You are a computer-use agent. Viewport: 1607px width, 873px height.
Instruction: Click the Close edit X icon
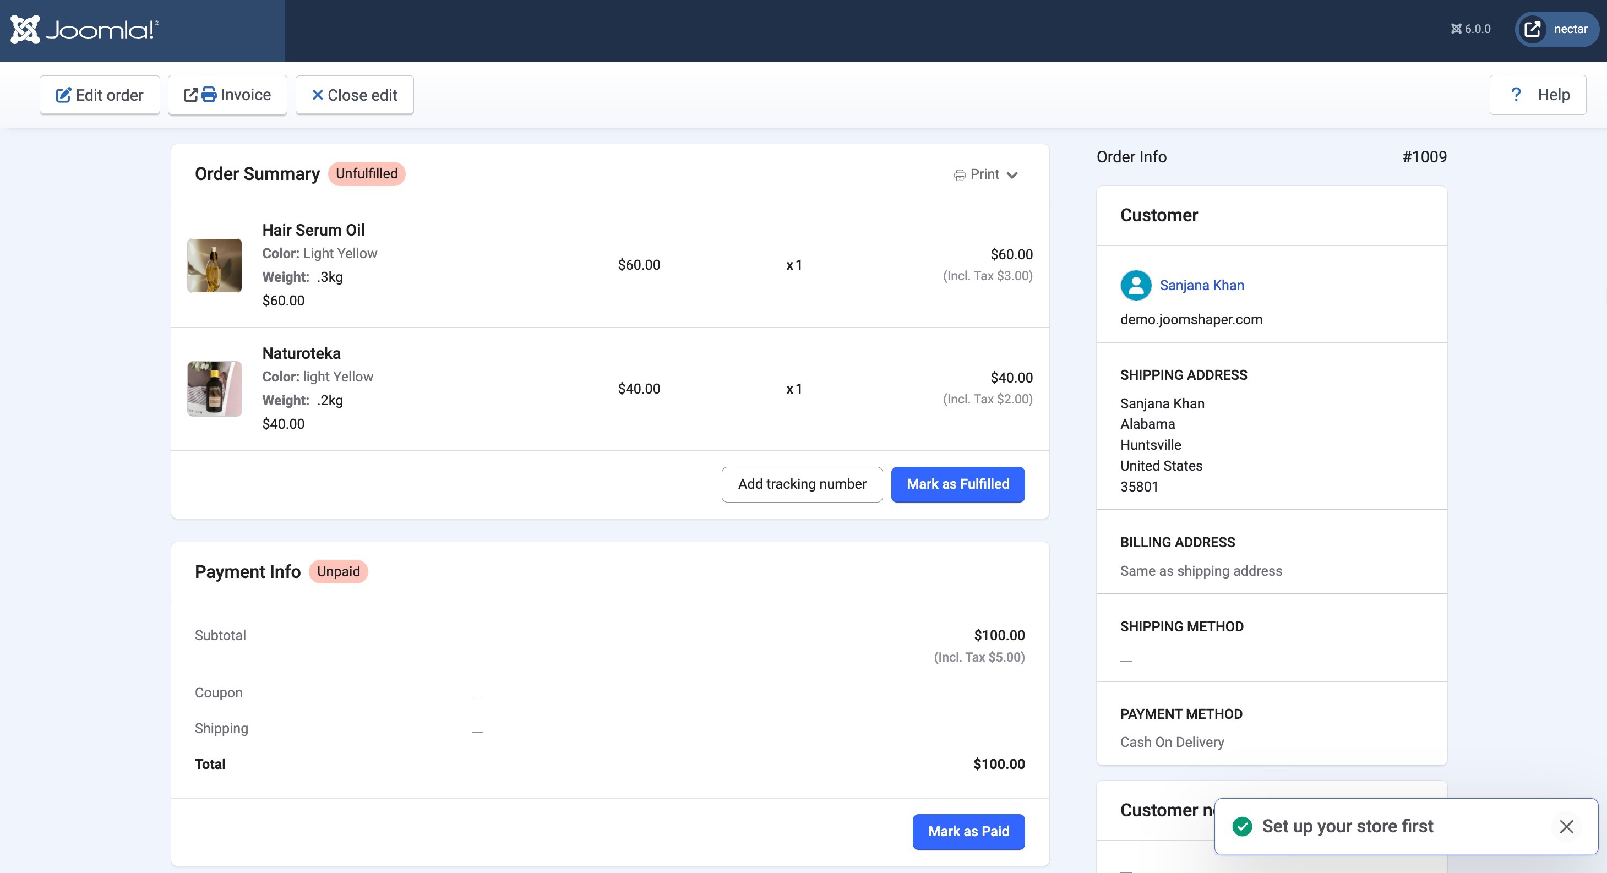(317, 95)
